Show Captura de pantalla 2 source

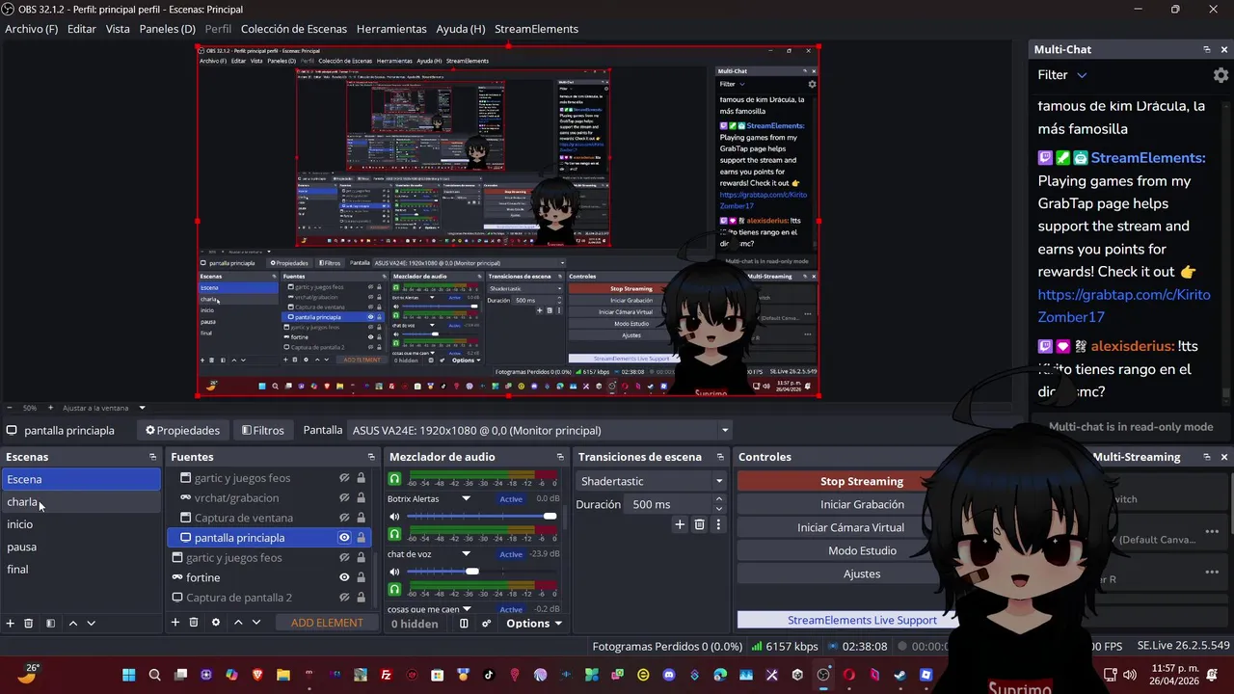click(344, 598)
